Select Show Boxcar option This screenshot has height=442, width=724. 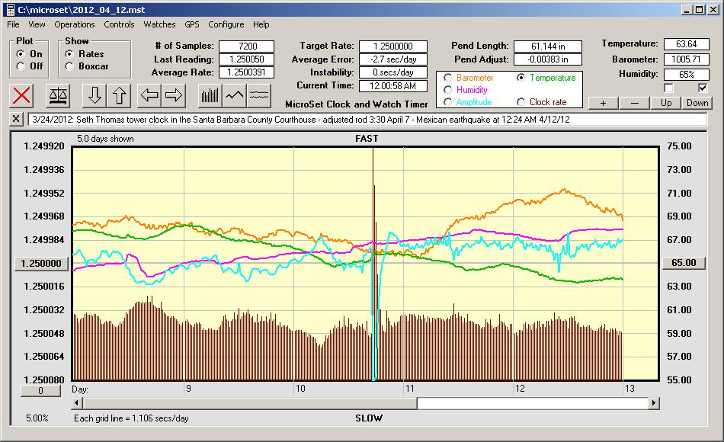pos(69,66)
